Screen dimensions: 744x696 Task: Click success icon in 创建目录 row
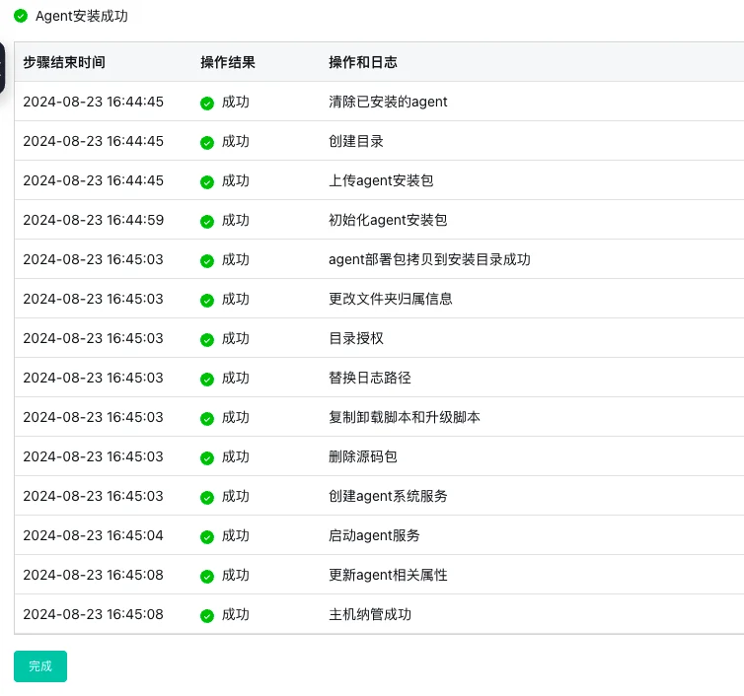point(207,142)
